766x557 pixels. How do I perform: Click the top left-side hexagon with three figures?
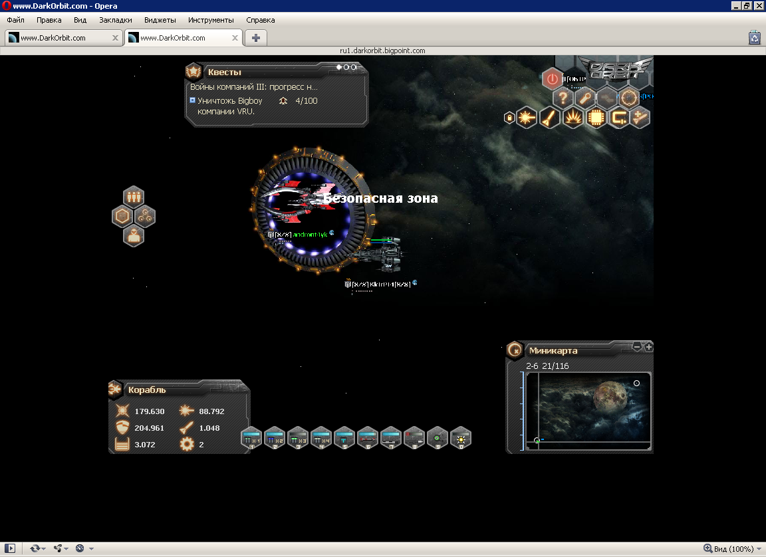134,197
